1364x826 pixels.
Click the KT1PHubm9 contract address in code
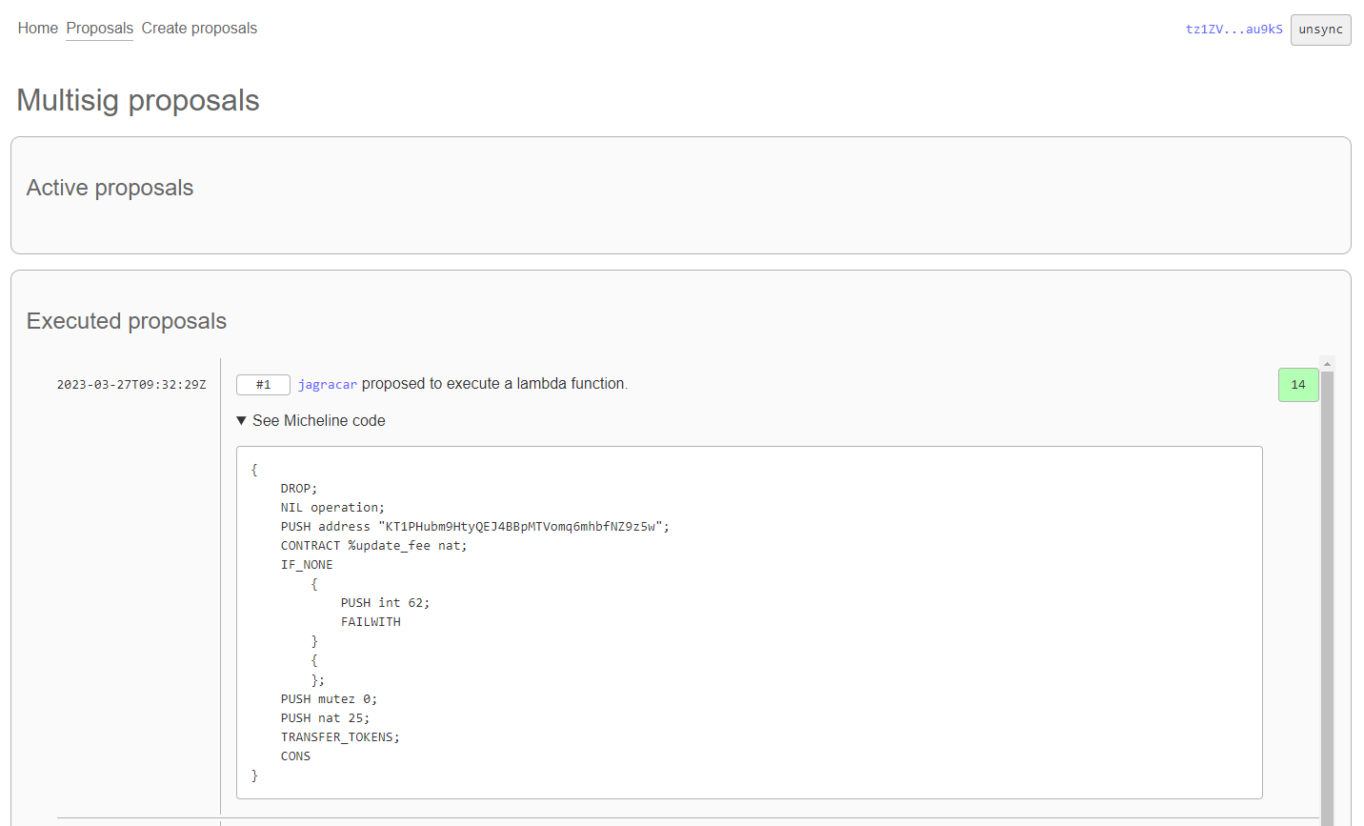coord(520,527)
